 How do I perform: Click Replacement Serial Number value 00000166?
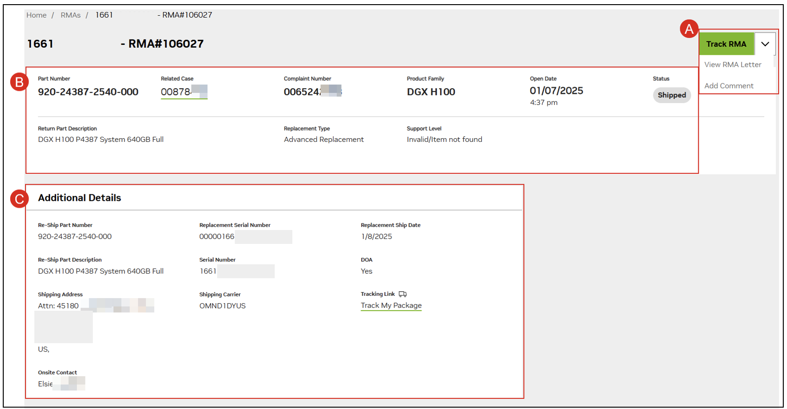pyautogui.click(x=217, y=236)
